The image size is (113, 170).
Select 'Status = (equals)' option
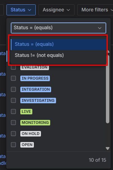59,44
